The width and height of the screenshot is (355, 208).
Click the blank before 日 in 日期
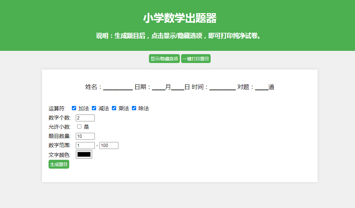click(177, 87)
